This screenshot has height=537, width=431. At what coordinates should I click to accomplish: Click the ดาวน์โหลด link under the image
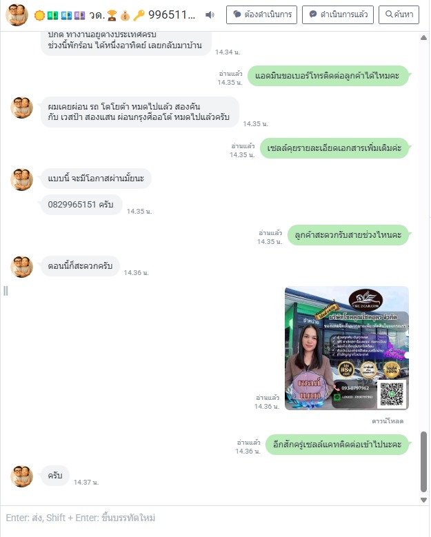(388, 421)
